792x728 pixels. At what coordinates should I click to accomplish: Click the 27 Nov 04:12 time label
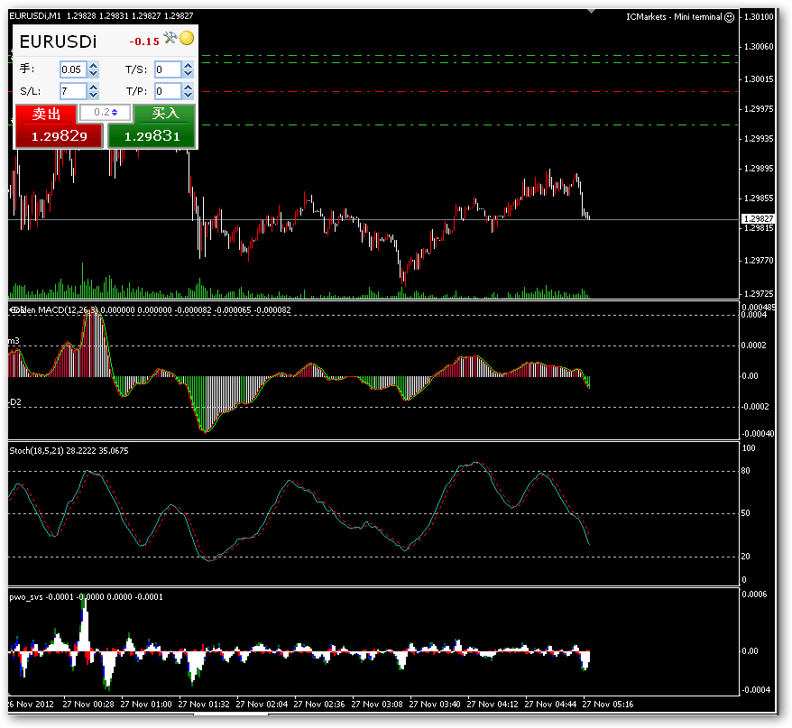pos(493,705)
